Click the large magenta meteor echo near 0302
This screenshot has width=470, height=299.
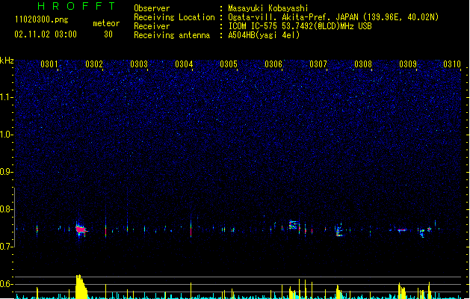point(81,229)
